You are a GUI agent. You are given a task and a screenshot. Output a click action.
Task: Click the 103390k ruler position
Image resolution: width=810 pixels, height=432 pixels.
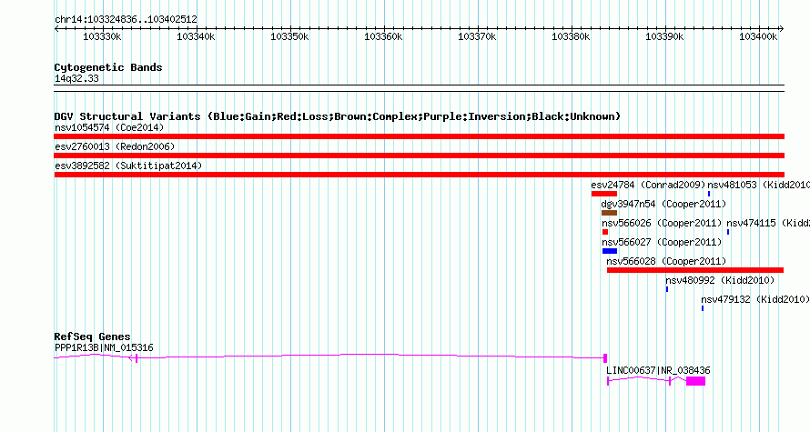tap(665, 36)
